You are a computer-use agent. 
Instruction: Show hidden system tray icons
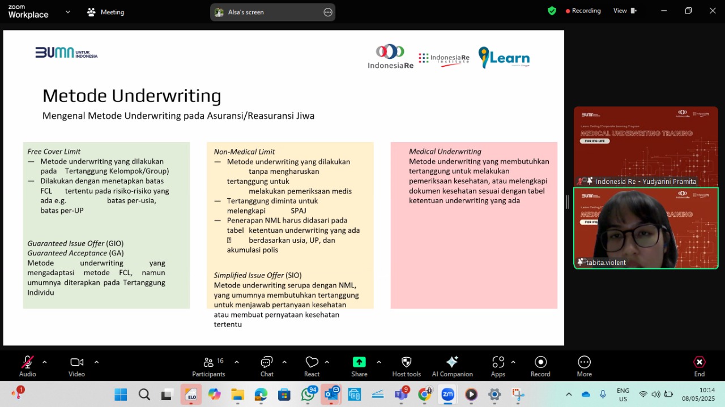tap(569, 394)
